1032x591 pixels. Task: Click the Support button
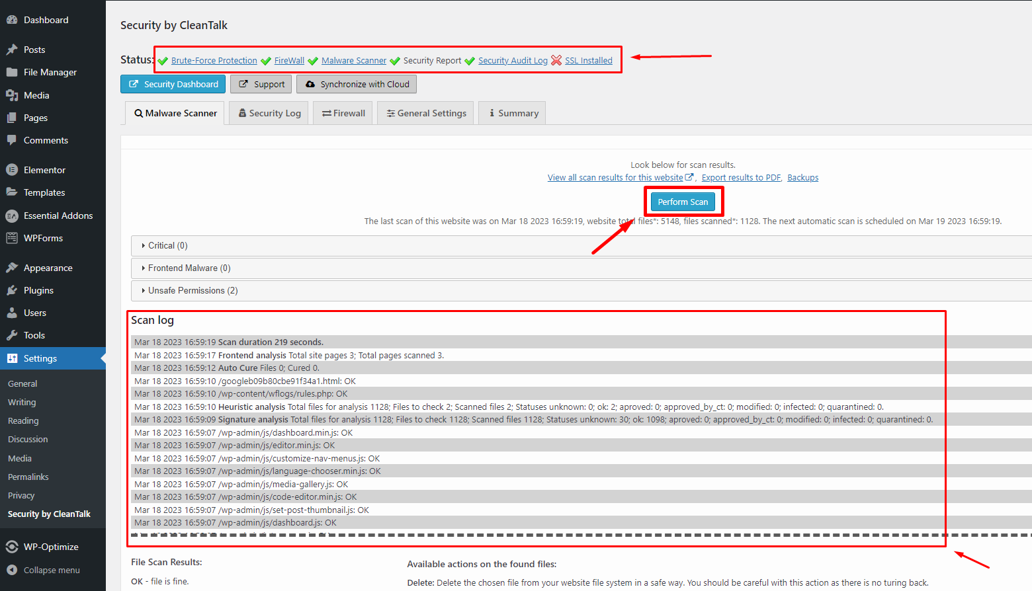coord(261,84)
